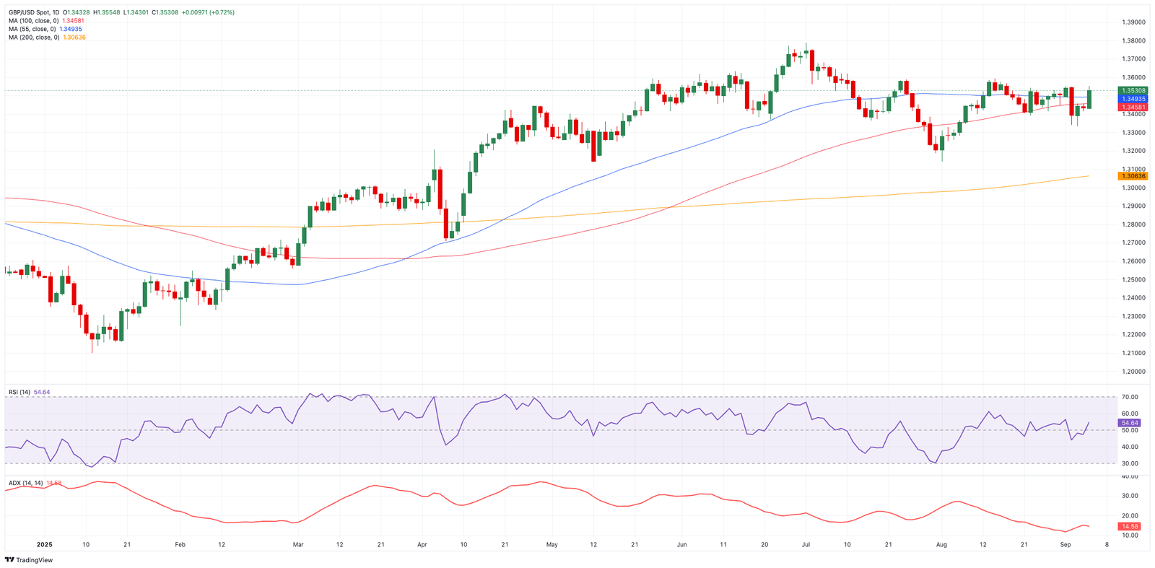Click the 1.20000 price scale value
The image size is (1155, 568).
coord(1133,372)
